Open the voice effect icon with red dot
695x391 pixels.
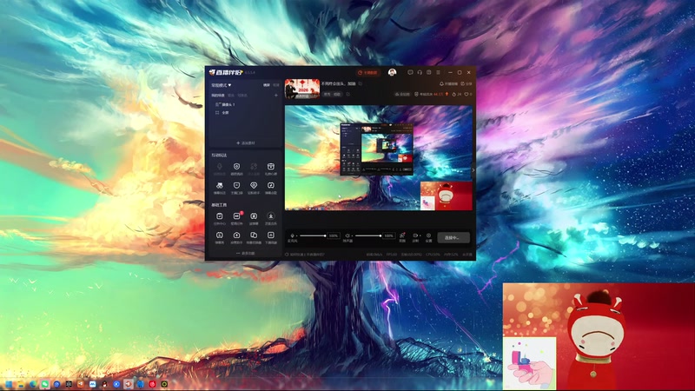coord(402,237)
